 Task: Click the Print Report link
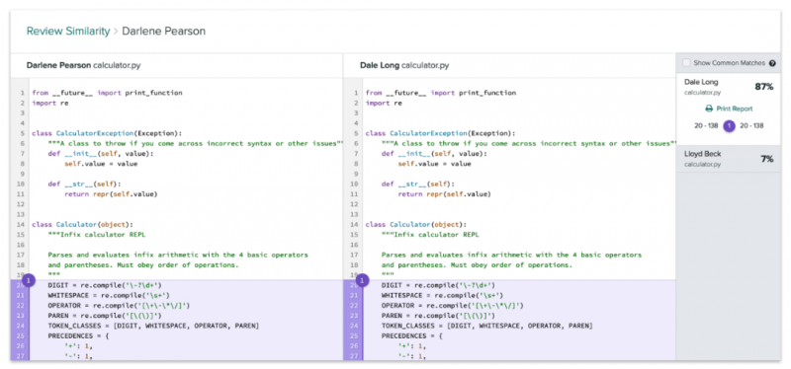(729, 109)
